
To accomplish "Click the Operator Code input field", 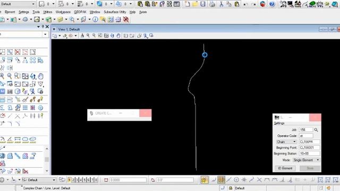I will point(306,136).
